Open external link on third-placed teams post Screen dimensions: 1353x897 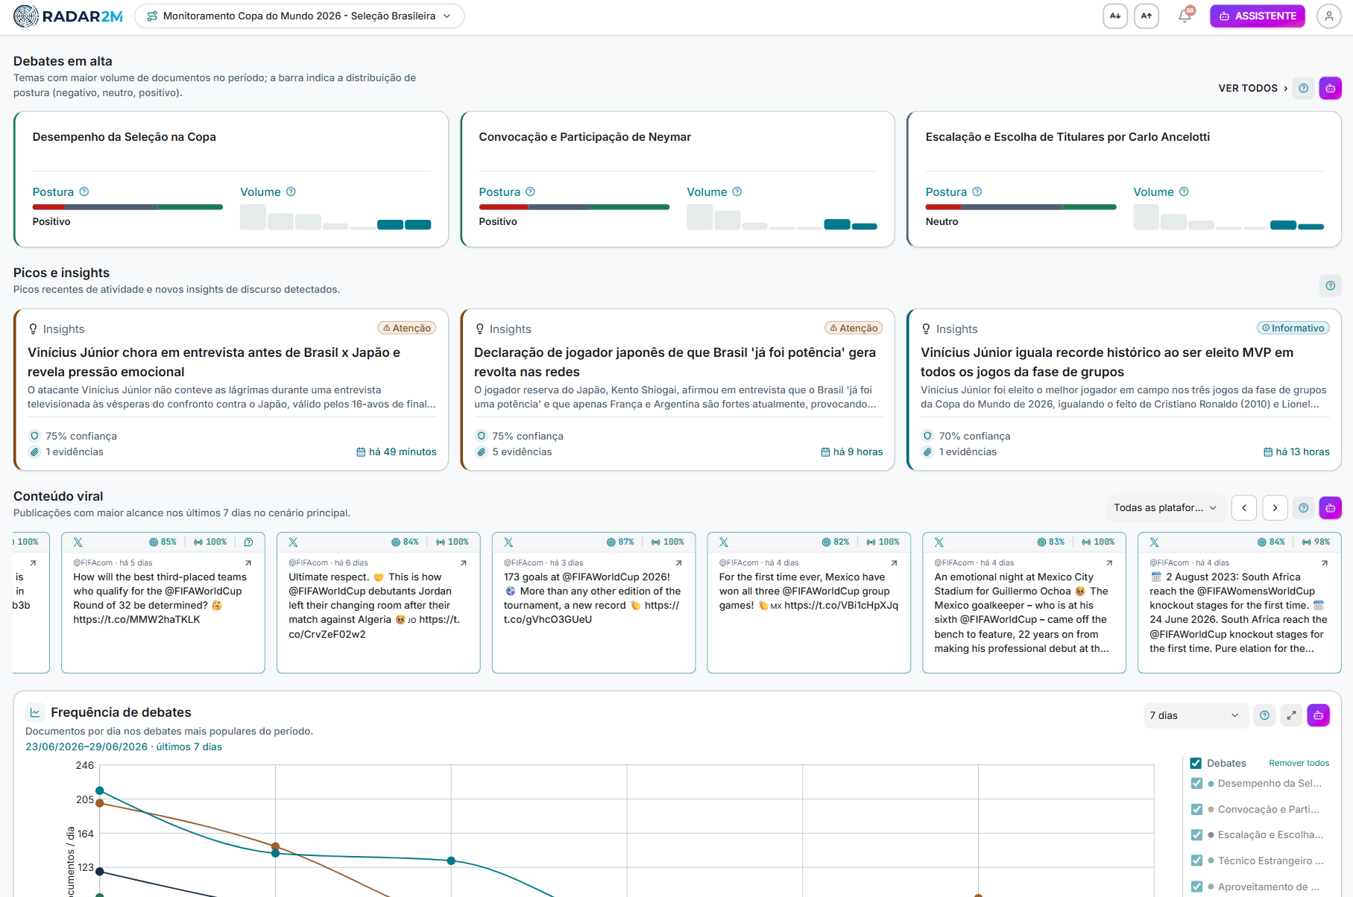point(248,563)
